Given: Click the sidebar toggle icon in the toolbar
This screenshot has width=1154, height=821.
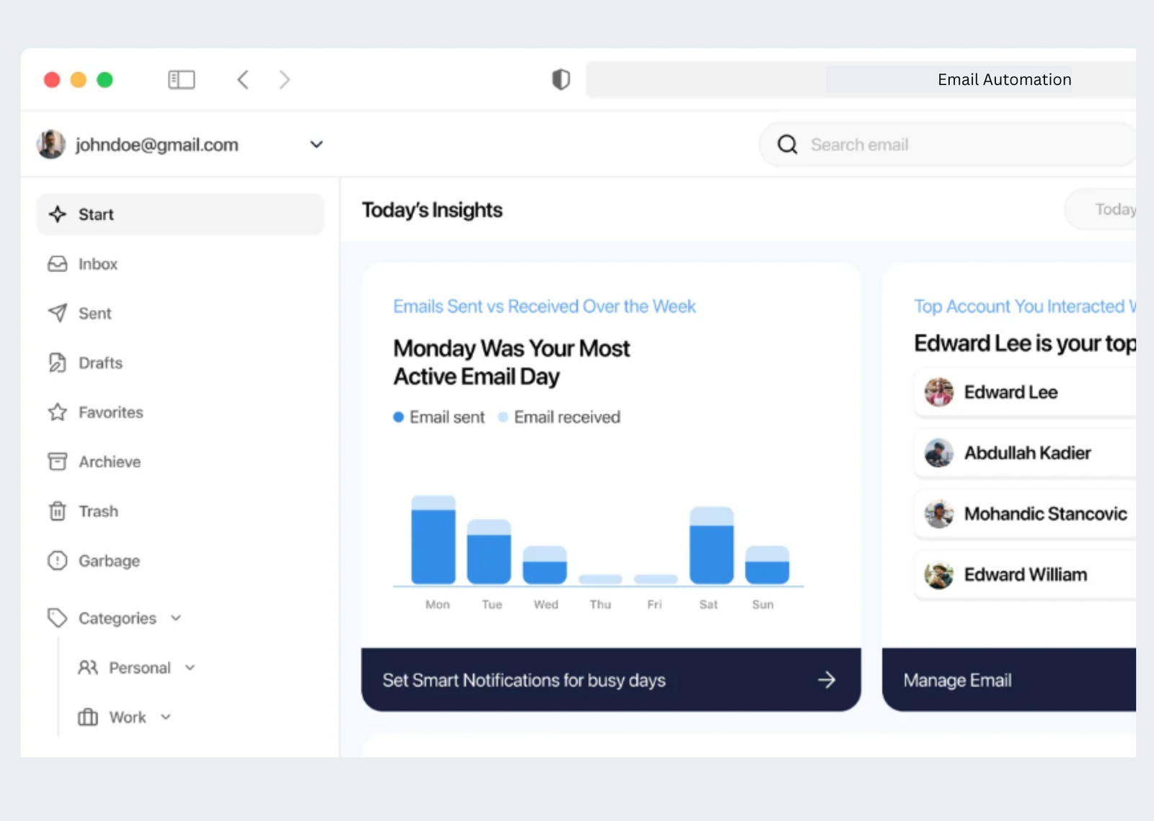Looking at the screenshot, I should [181, 79].
